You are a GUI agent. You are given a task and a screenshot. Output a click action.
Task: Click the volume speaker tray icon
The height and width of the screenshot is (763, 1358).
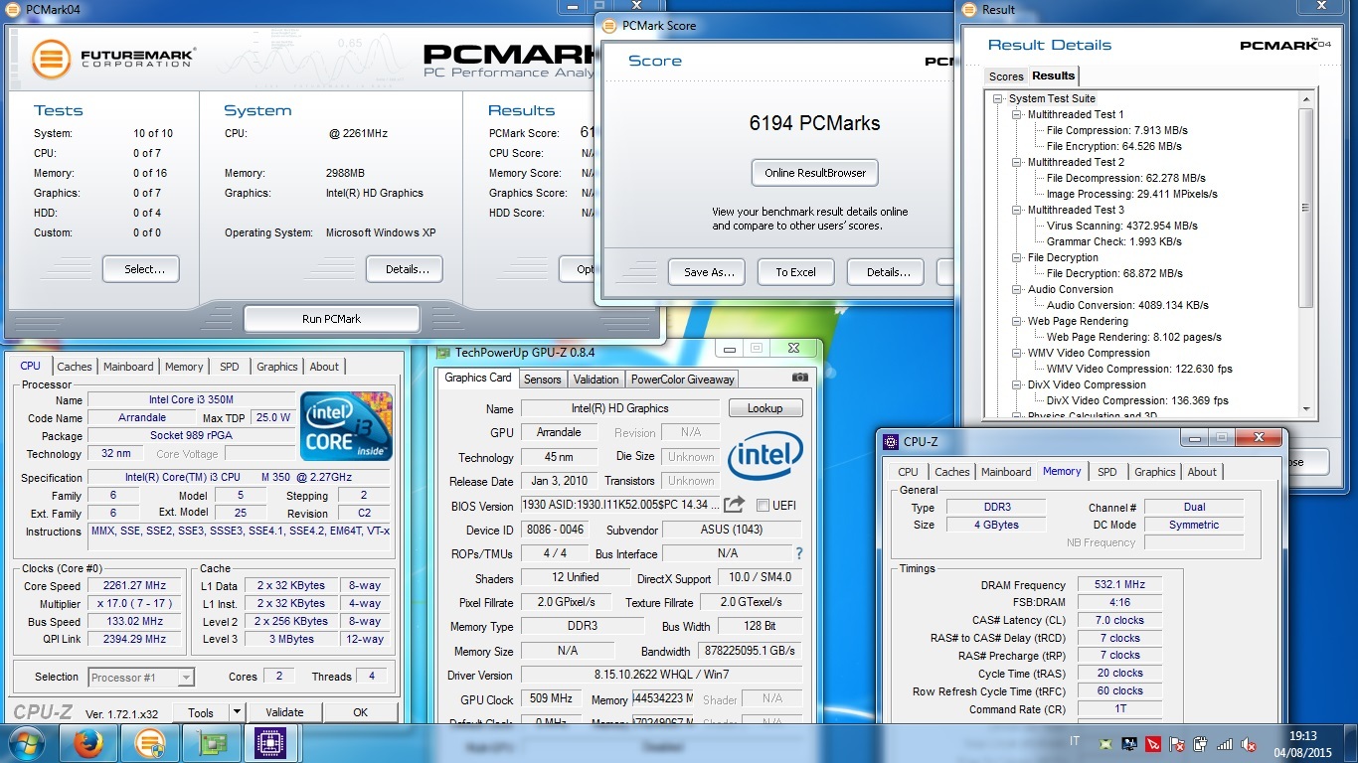click(x=1248, y=743)
